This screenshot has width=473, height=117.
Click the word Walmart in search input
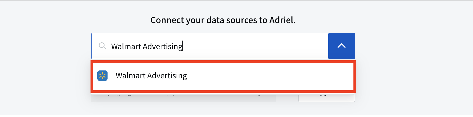tap(126, 46)
